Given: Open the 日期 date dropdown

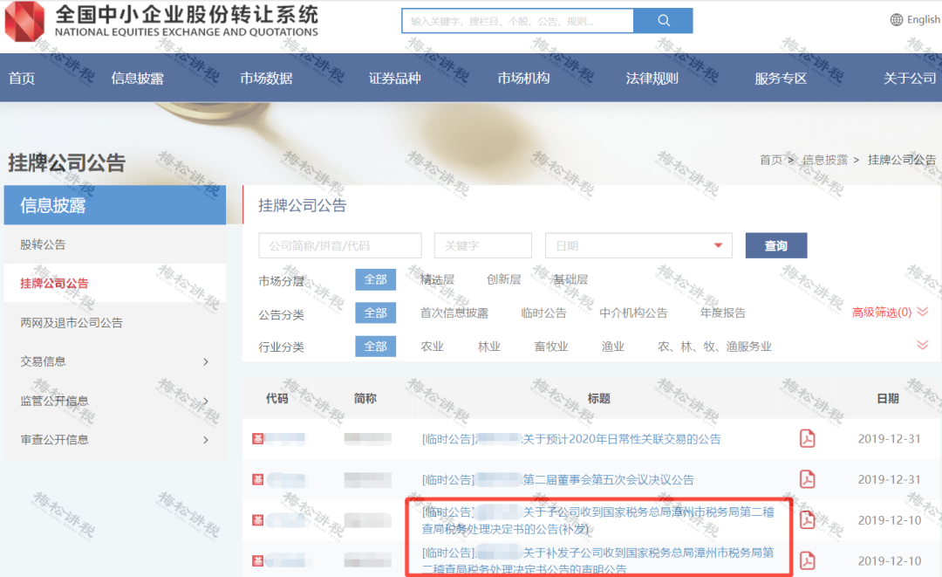Looking at the screenshot, I should coord(638,245).
